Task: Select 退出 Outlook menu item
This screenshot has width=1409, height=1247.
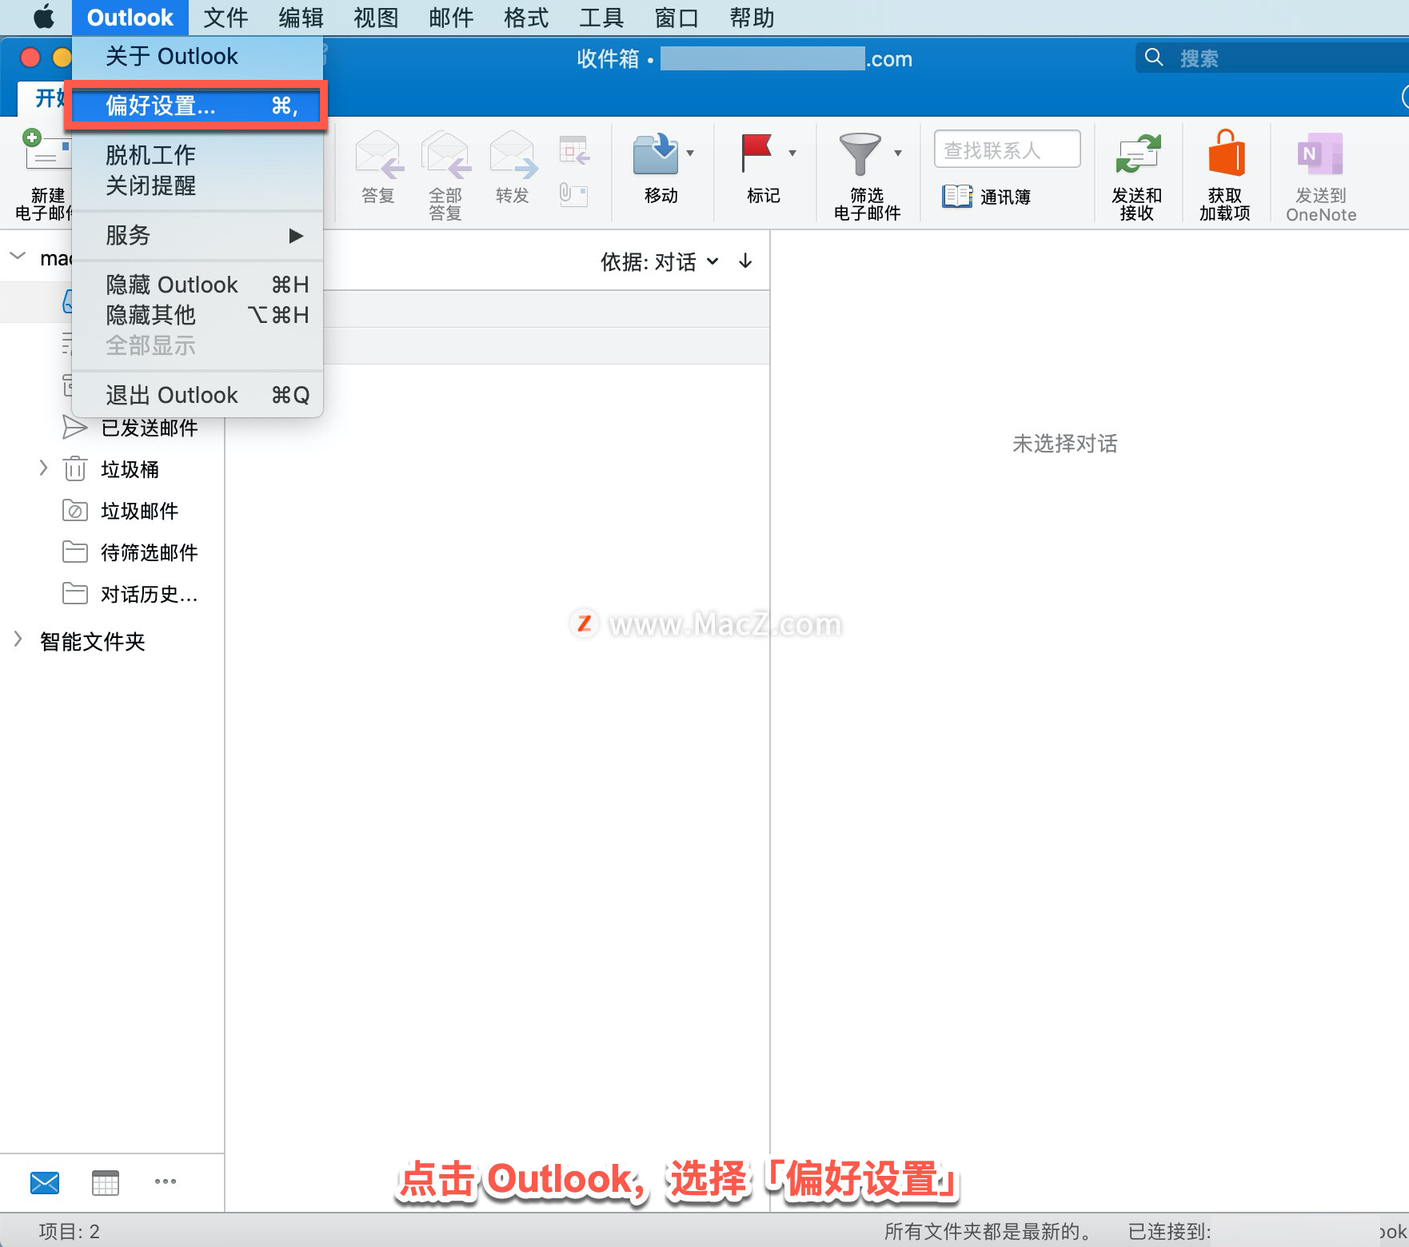Action: [x=198, y=395]
